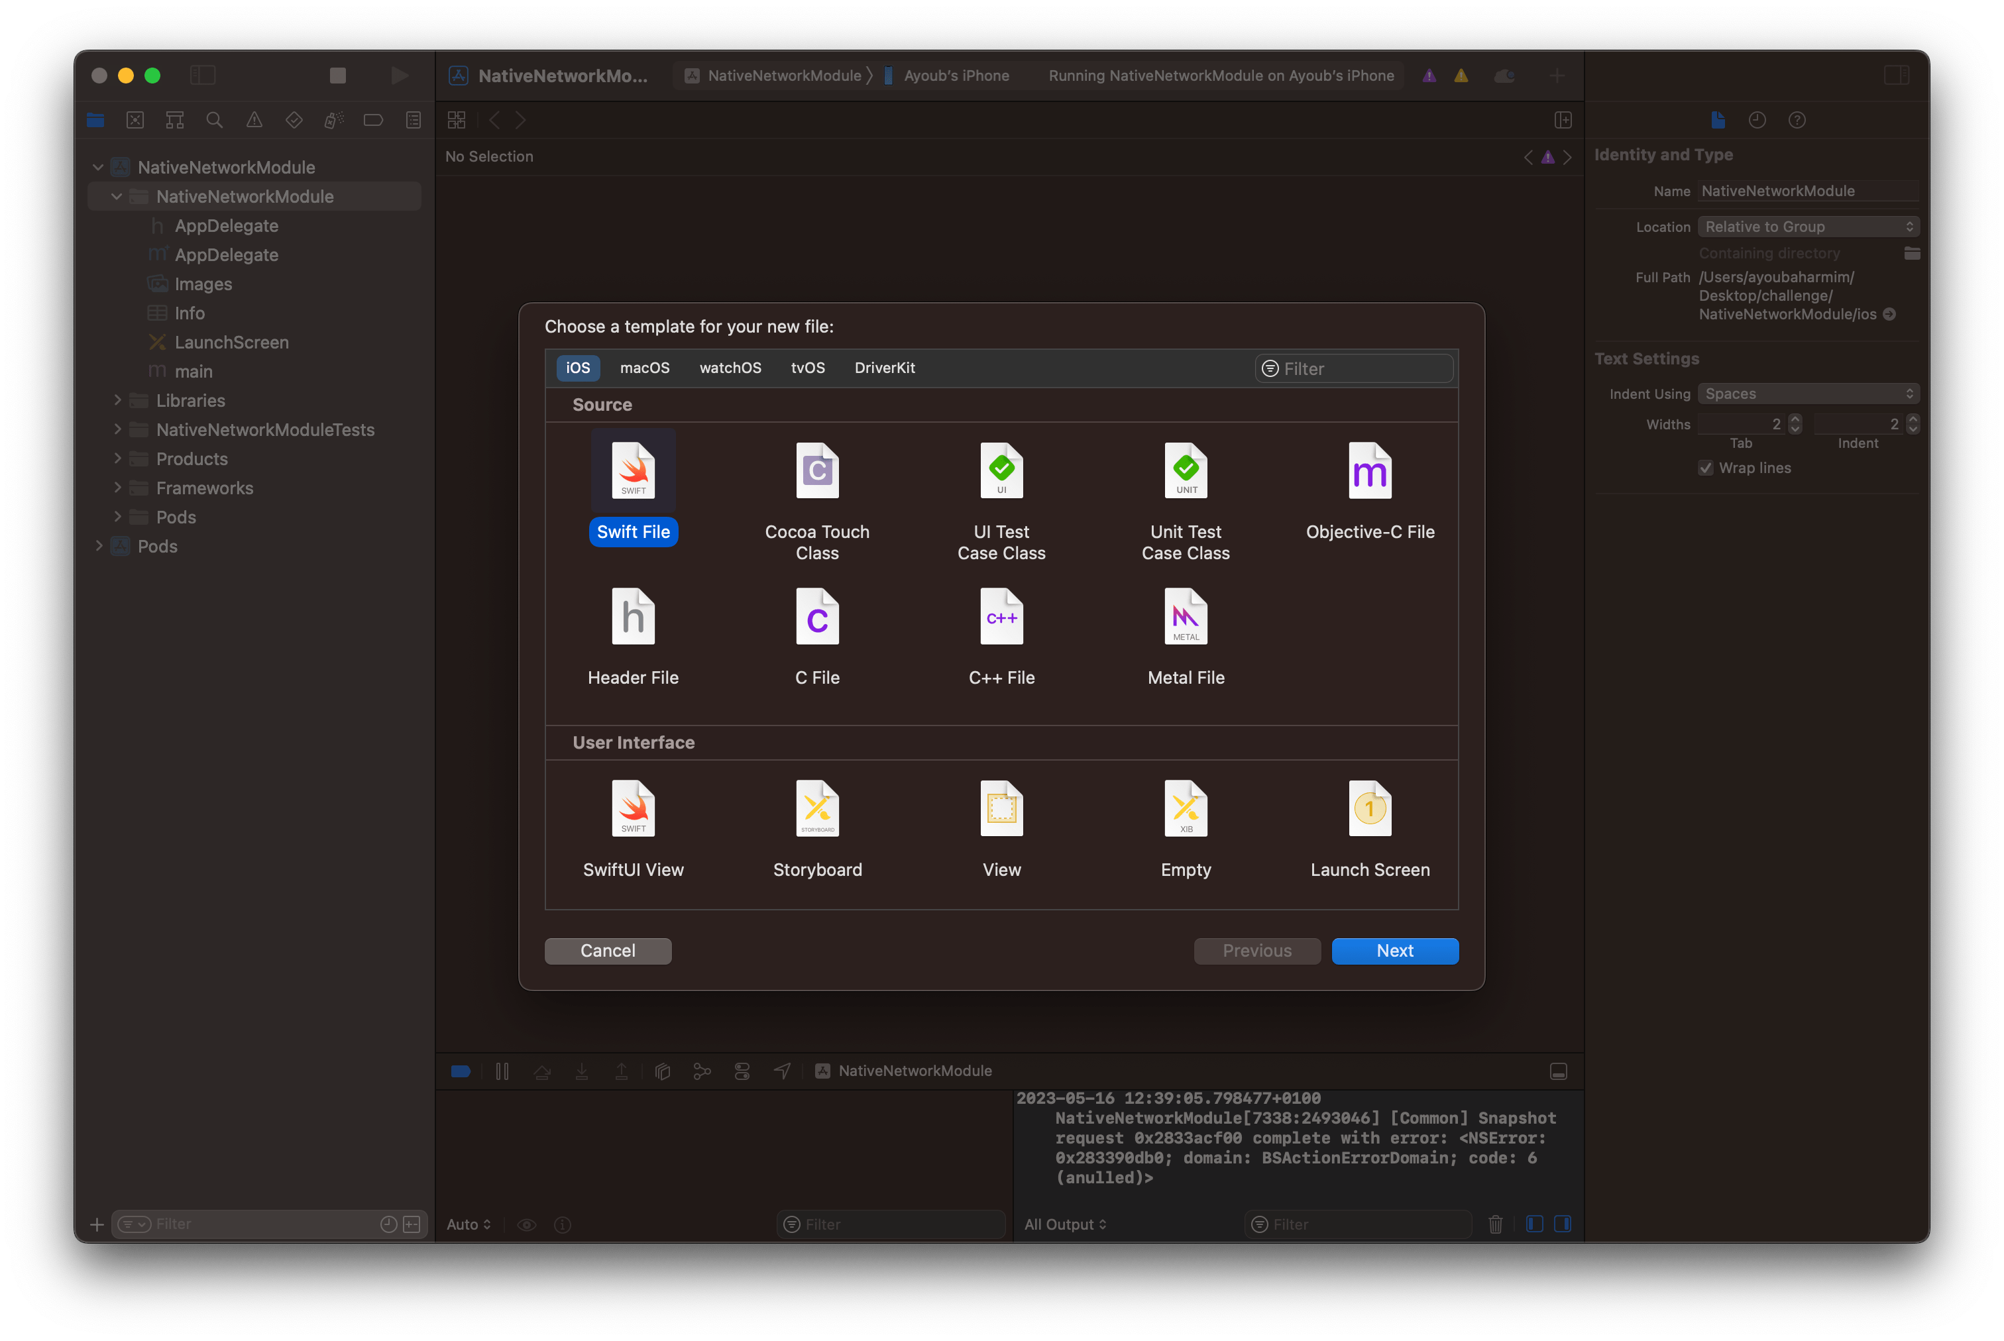Pick the C File template
The width and height of the screenshot is (2004, 1341).
click(x=817, y=638)
